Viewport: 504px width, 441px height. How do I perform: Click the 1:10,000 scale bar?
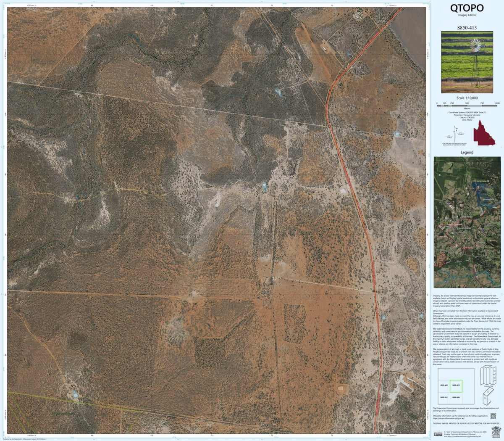click(467, 106)
